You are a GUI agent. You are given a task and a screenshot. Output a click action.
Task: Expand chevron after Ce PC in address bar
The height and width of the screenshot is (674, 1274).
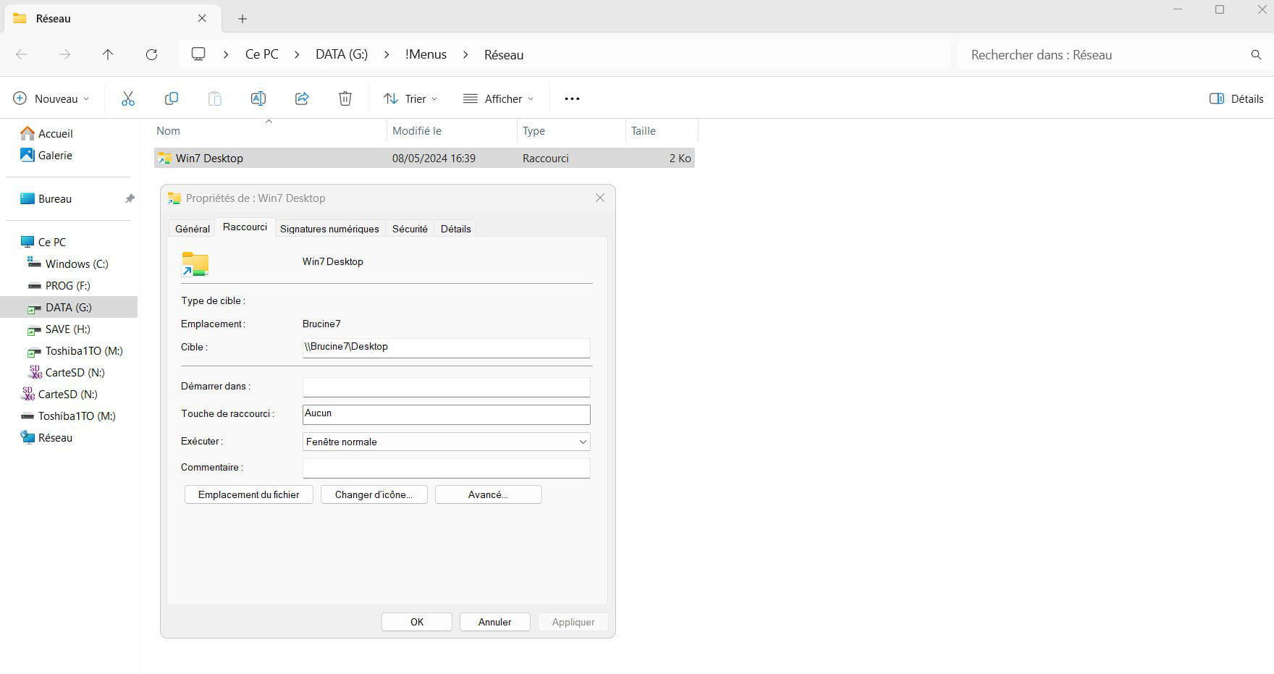coord(297,54)
